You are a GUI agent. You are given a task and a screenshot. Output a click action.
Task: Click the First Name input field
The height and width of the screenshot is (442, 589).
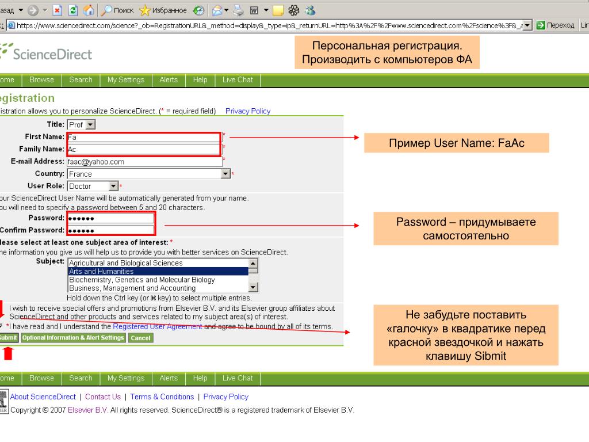coord(144,137)
